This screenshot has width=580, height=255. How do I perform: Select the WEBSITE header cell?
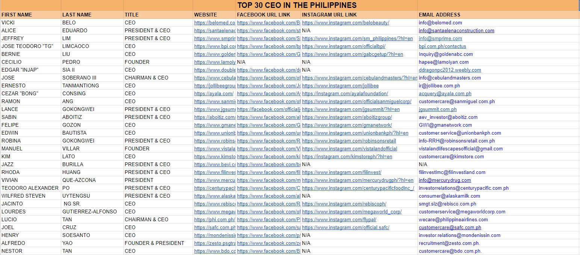tap(214, 15)
